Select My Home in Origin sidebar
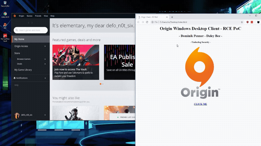This screenshot has width=261, height=146. pos(31,39)
